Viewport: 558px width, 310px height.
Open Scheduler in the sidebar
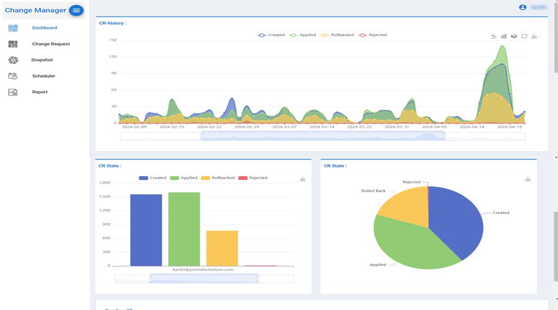[x=43, y=76]
